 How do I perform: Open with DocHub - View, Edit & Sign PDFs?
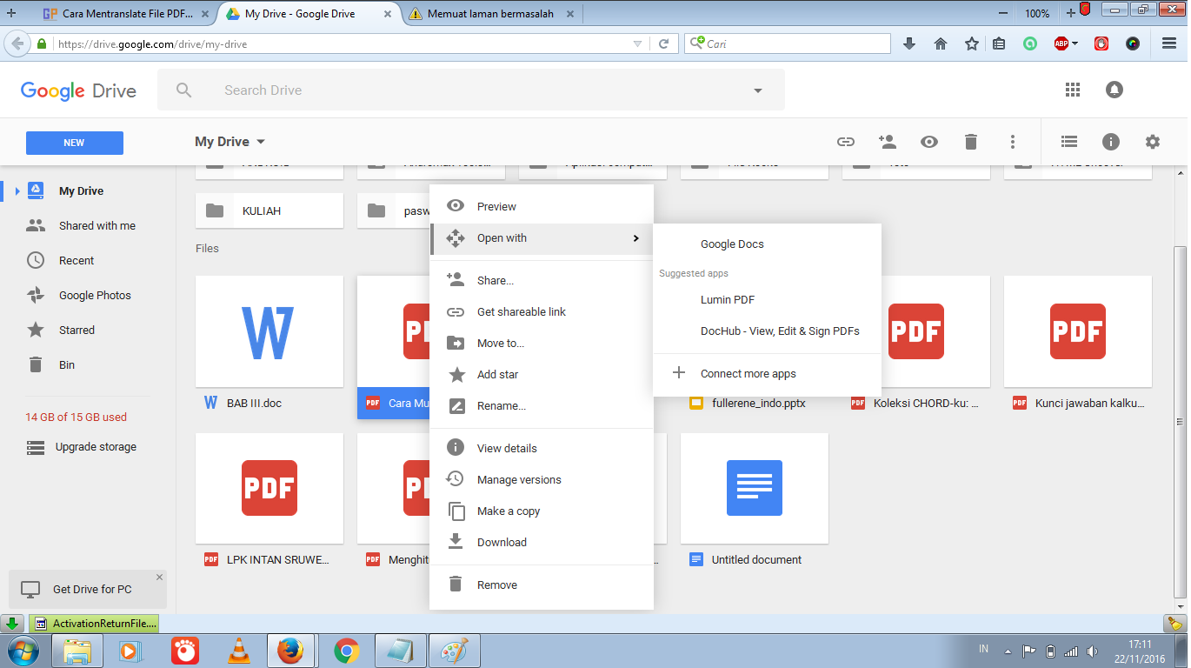[767, 331]
